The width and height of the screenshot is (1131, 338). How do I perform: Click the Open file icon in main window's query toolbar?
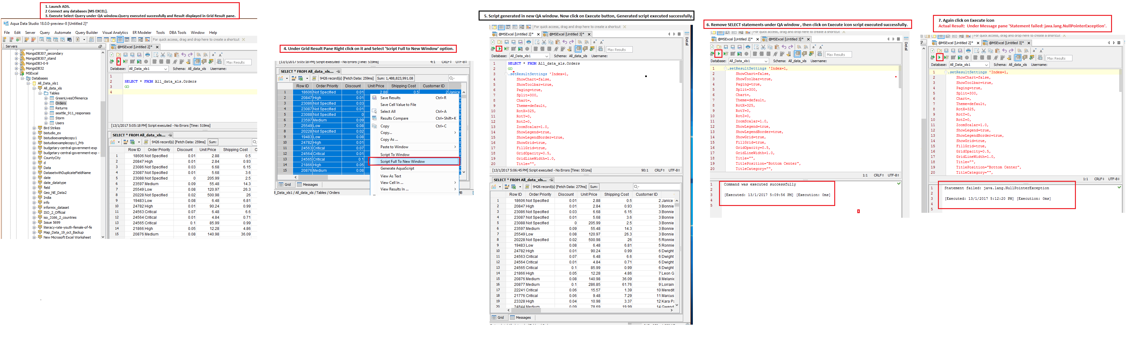pyautogui.click(x=119, y=55)
